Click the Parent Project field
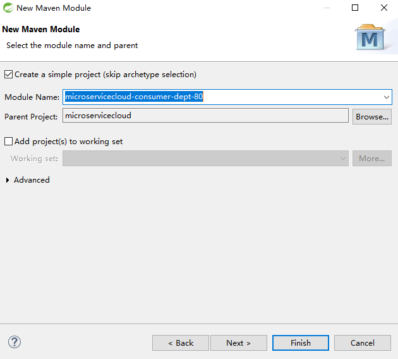The image size is (398, 359). [x=205, y=116]
